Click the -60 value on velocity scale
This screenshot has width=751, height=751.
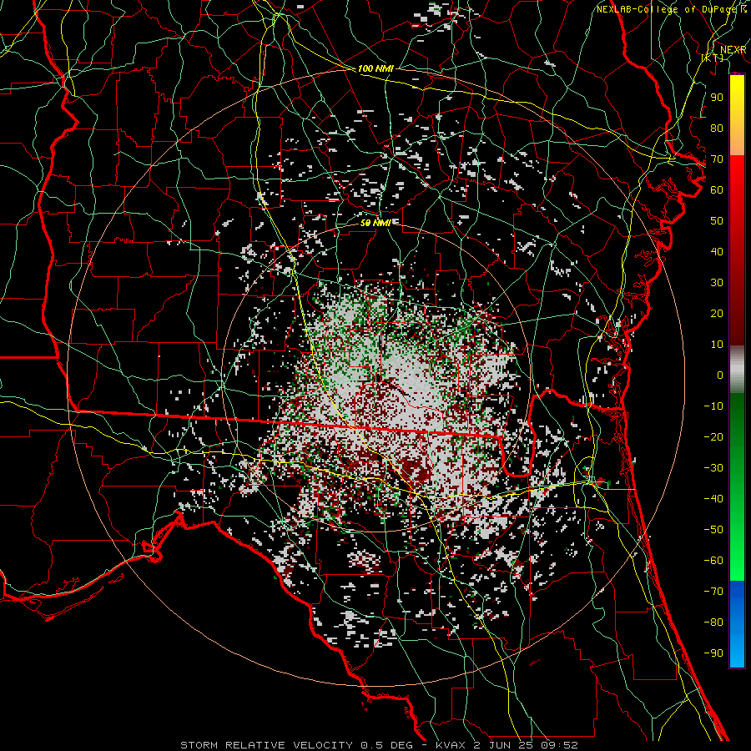pyautogui.click(x=713, y=561)
